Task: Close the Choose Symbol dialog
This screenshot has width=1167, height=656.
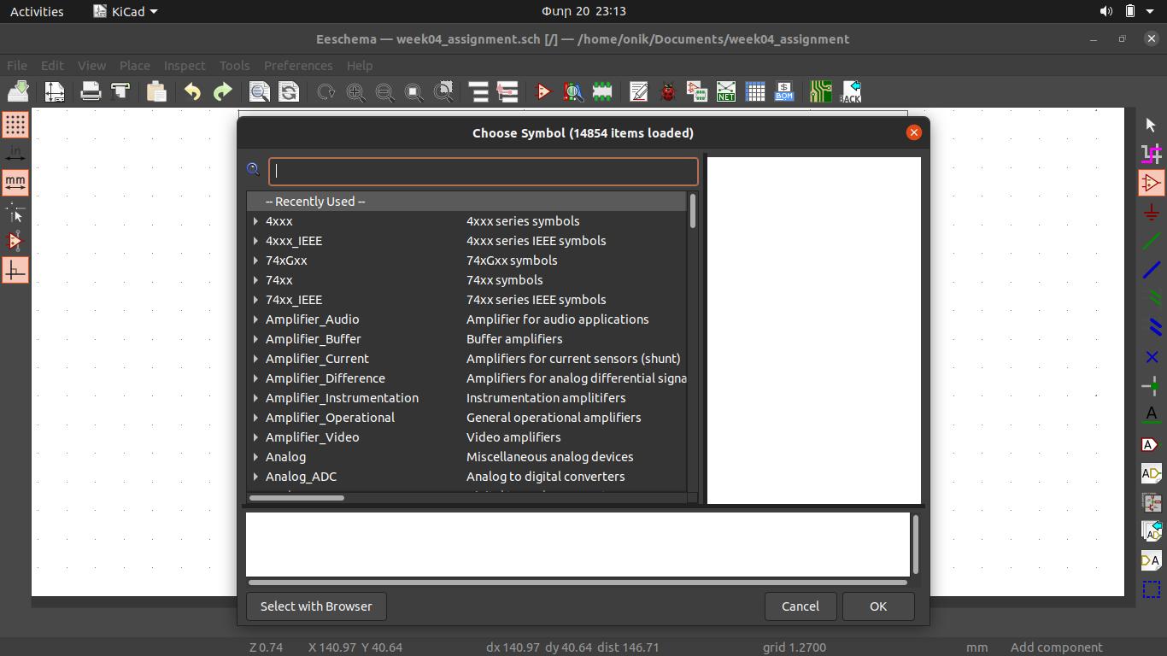Action: (914, 132)
